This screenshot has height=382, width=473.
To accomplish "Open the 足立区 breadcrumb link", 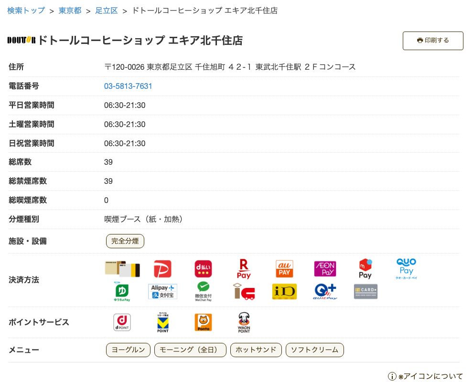I will [107, 11].
